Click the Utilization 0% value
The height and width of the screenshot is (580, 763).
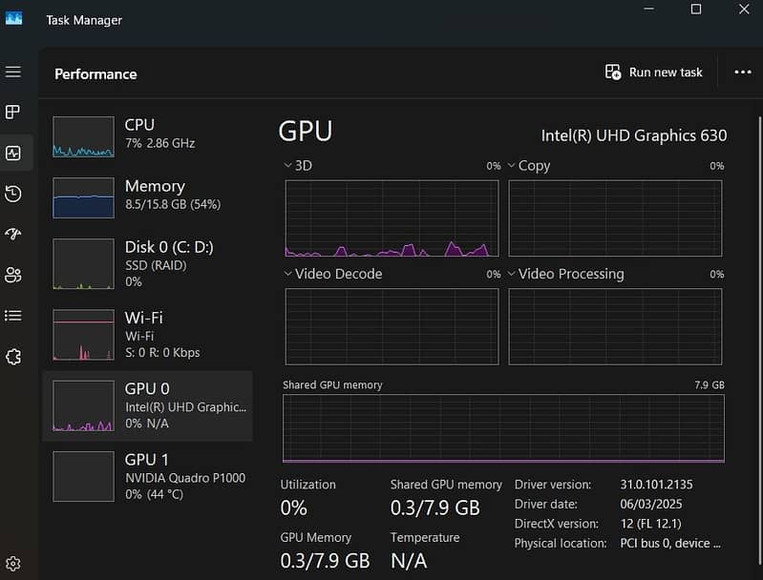click(293, 508)
